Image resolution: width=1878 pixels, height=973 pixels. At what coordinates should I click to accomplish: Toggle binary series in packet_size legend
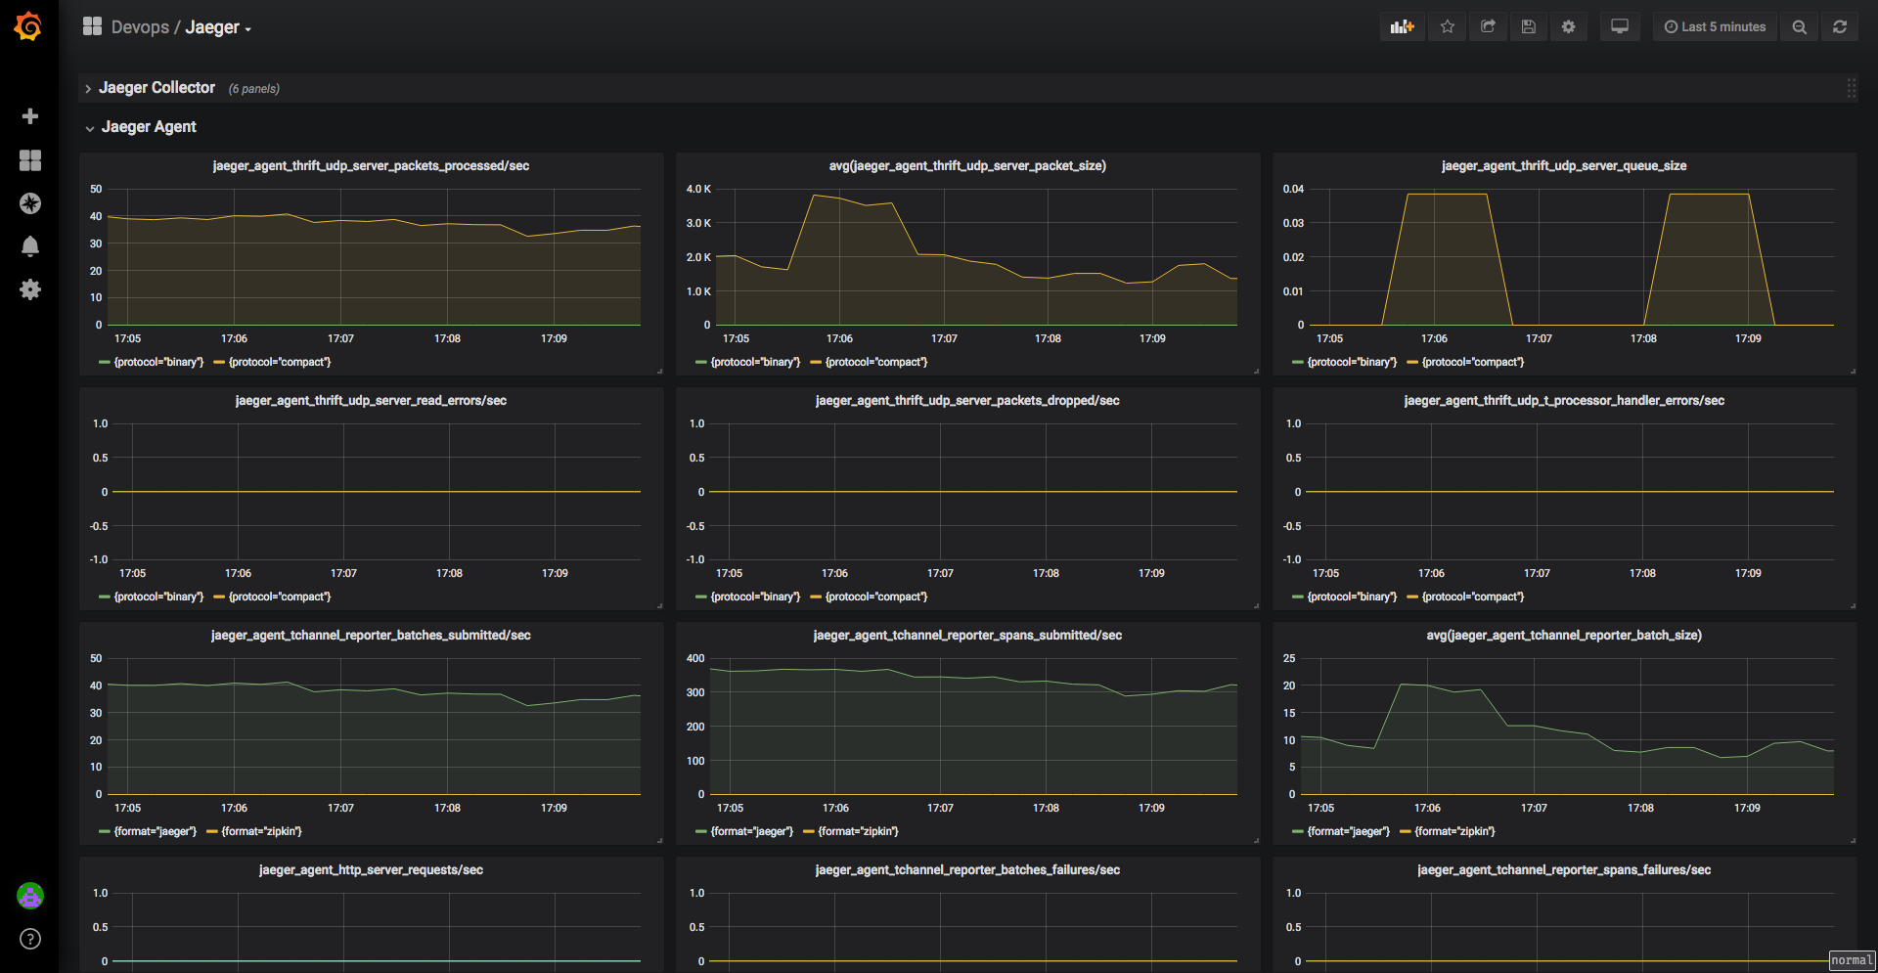[x=755, y=363]
